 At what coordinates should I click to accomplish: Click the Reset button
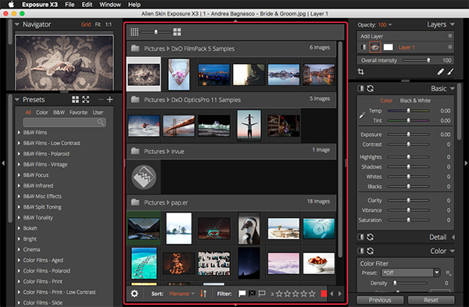[431, 300]
